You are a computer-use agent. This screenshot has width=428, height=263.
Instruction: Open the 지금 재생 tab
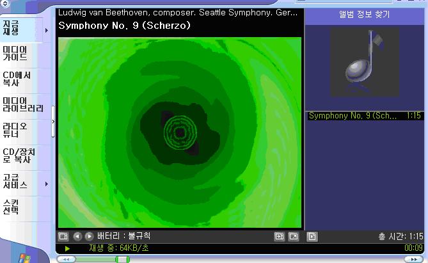pos(21,28)
